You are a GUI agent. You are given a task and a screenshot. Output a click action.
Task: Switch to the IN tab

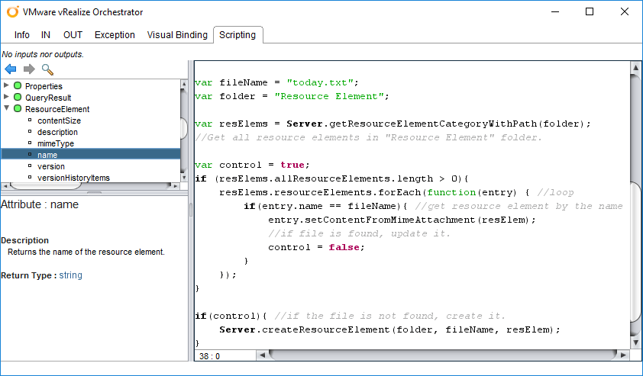coord(46,35)
